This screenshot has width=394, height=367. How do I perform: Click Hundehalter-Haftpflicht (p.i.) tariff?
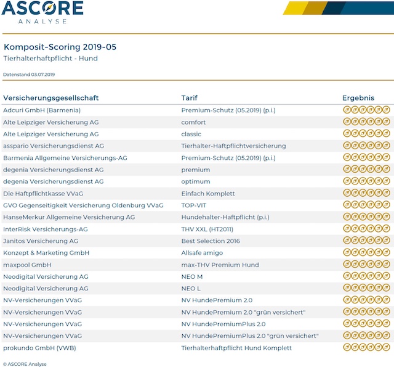[225, 217]
